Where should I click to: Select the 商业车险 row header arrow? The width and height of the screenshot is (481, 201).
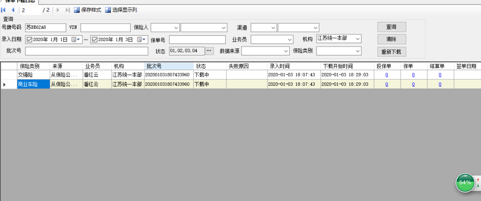pyautogui.click(x=9, y=84)
